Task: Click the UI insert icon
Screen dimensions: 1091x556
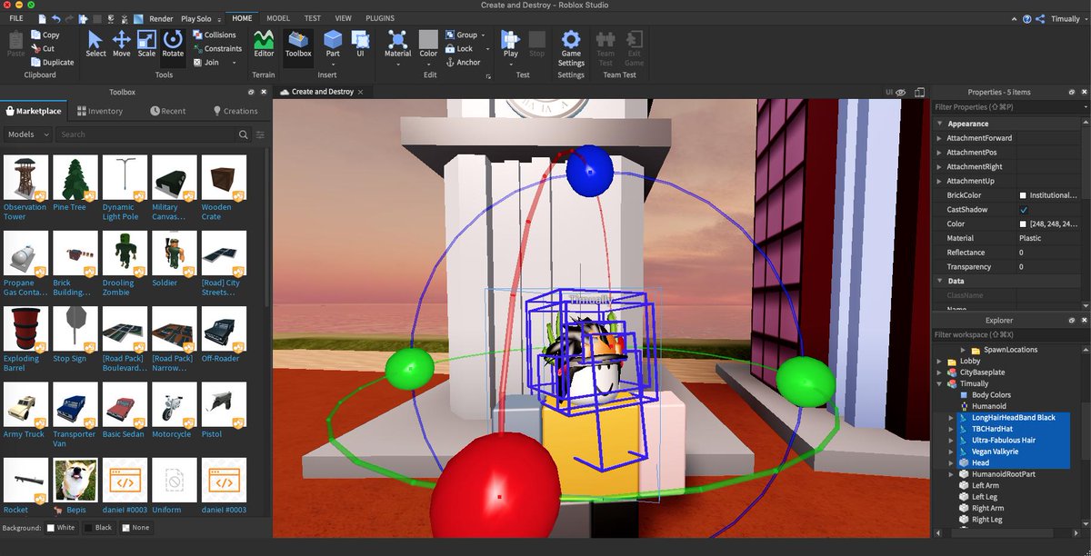Action: pyautogui.click(x=360, y=44)
